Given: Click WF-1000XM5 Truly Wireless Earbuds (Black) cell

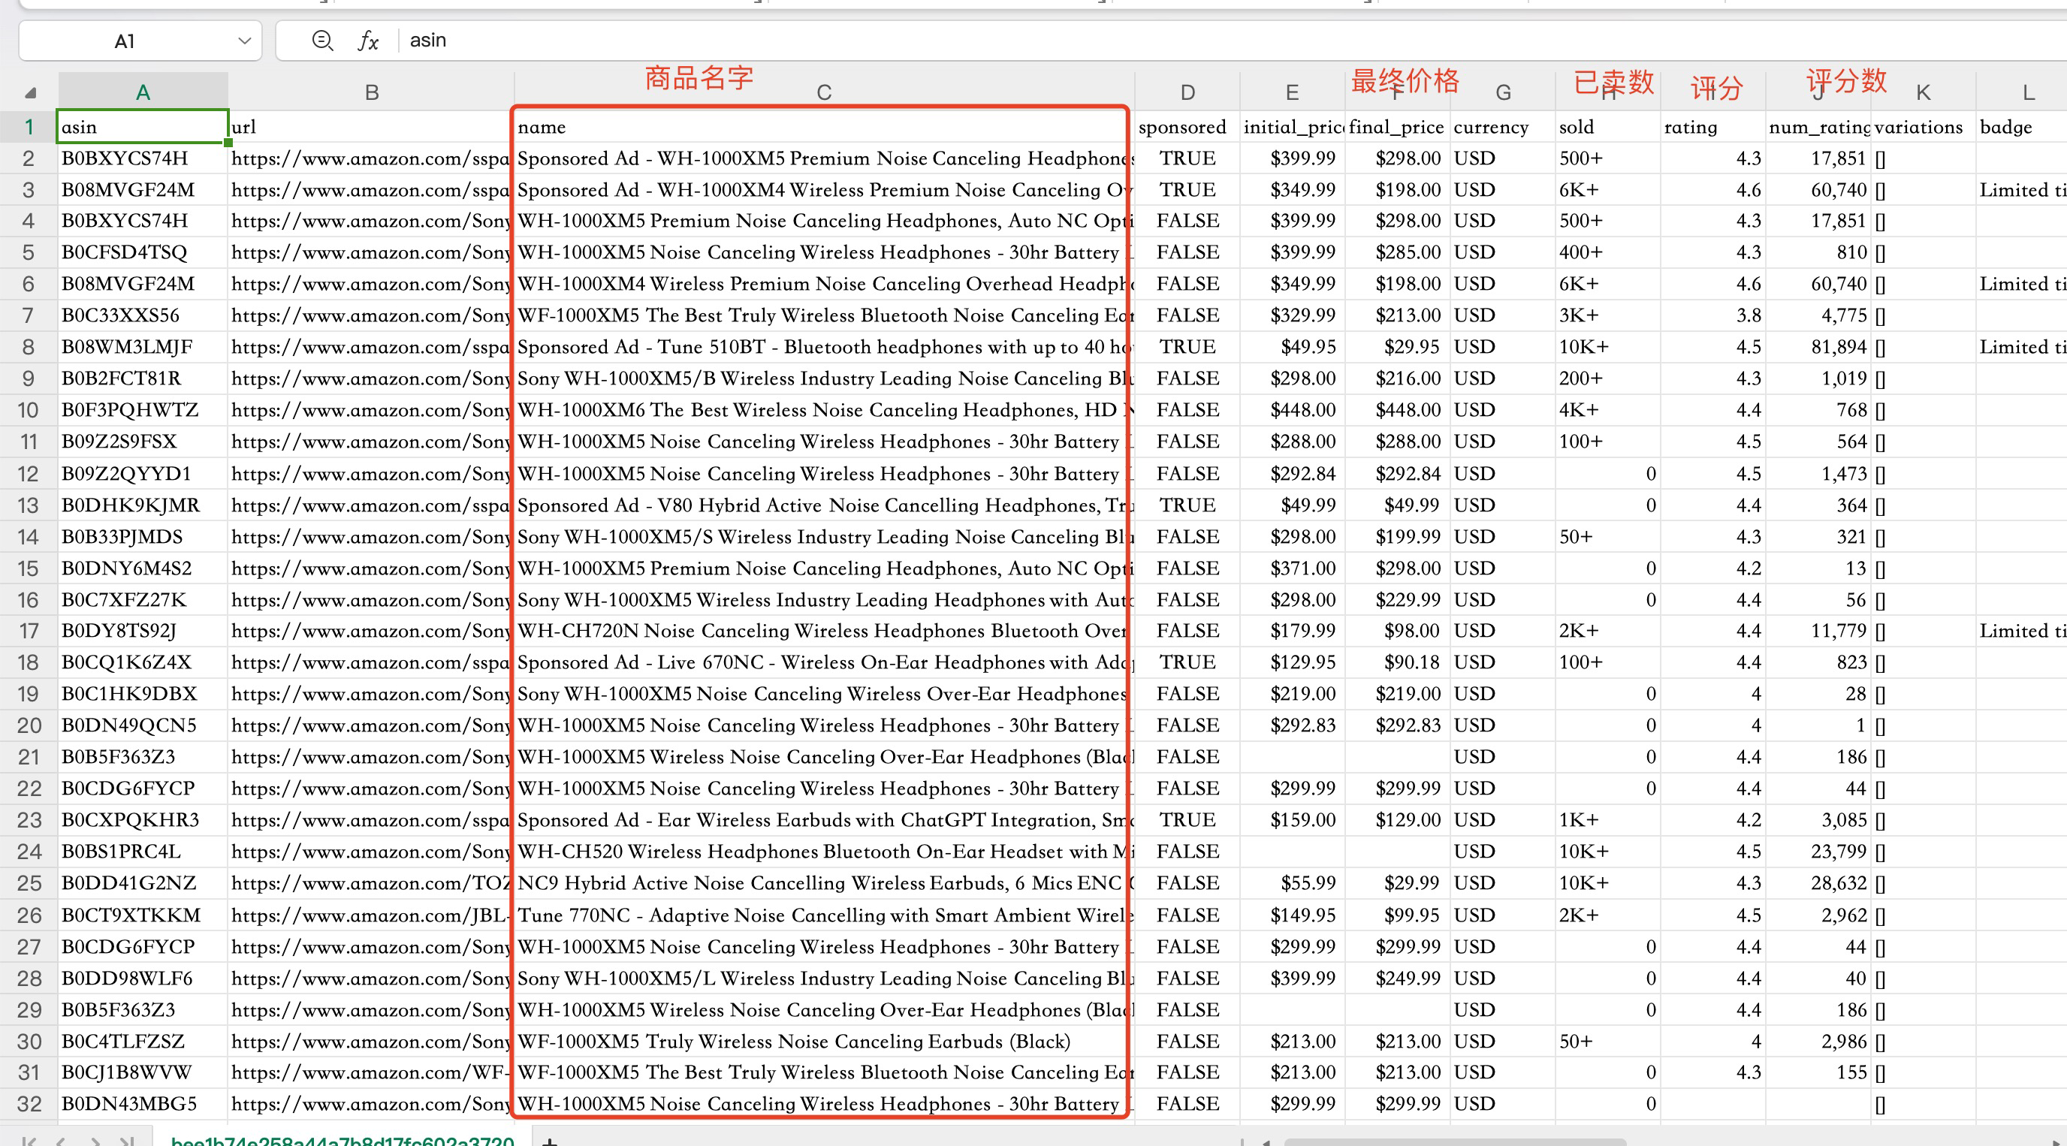Looking at the screenshot, I should click(824, 1041).
